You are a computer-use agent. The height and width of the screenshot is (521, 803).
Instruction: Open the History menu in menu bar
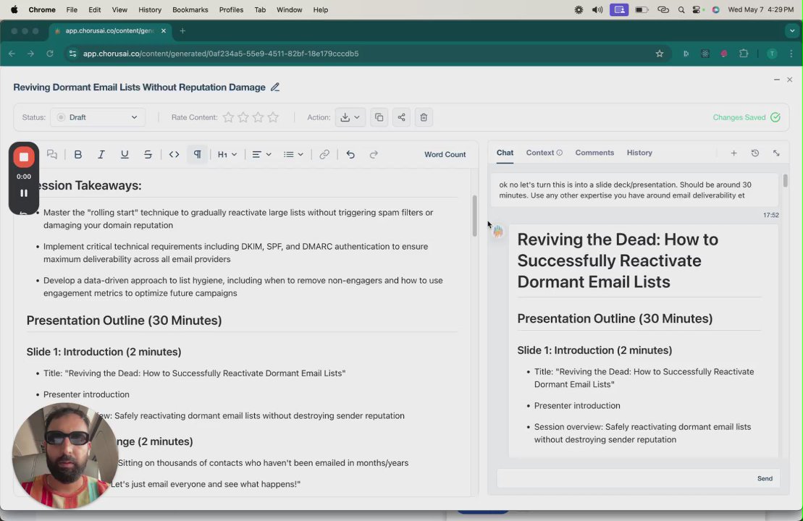coord(150,9)
